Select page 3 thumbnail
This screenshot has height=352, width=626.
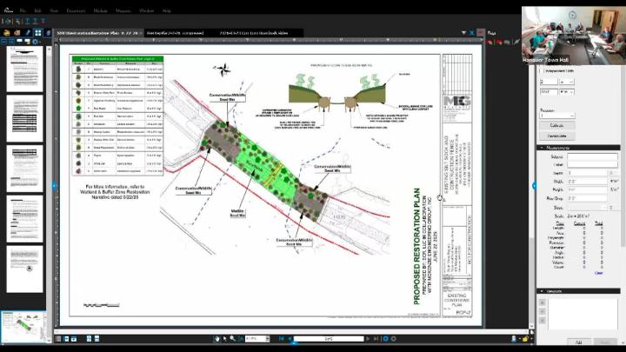(x=24, y=169)
